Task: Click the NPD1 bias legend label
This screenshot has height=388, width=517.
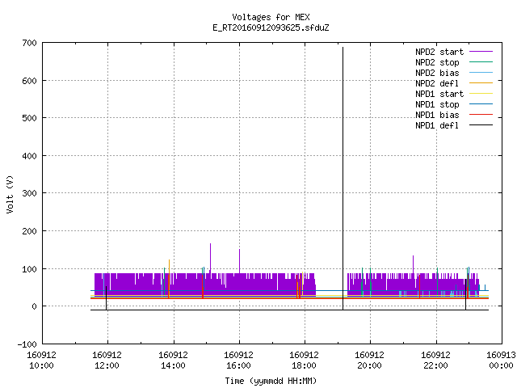Action: 437,115
